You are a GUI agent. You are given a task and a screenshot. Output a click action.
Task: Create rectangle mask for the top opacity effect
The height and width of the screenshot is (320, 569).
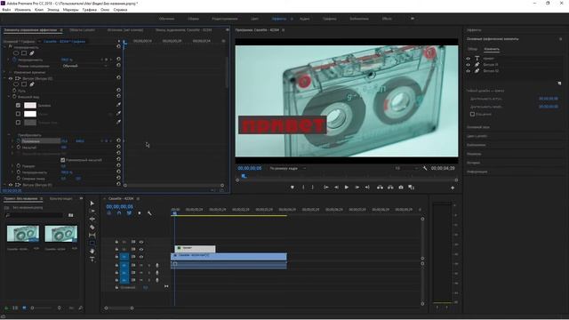[24, 53]
